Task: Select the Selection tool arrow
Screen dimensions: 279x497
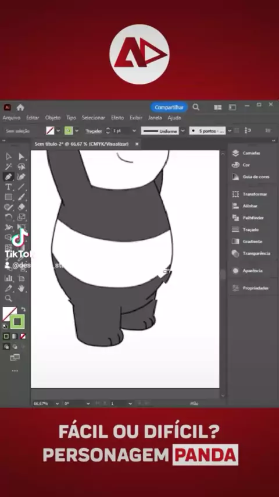Action: (9, 157)
